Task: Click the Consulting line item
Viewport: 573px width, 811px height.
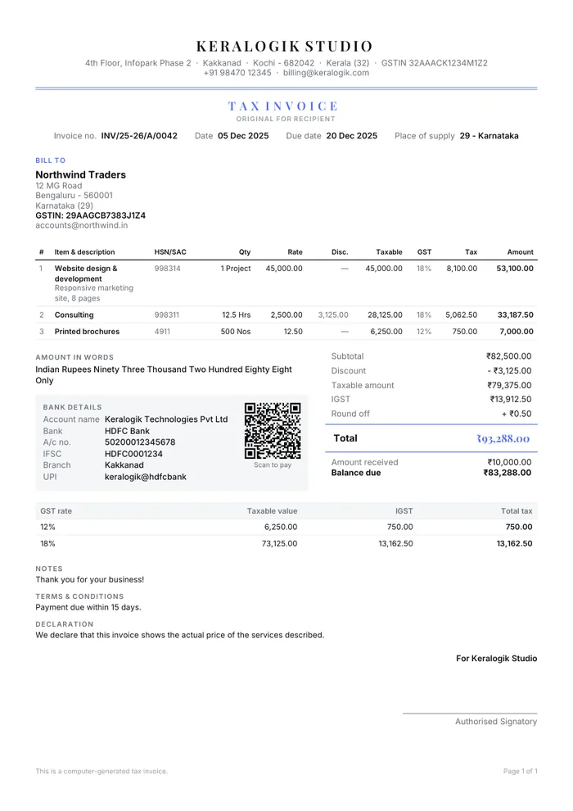Action: click(74, 315)
